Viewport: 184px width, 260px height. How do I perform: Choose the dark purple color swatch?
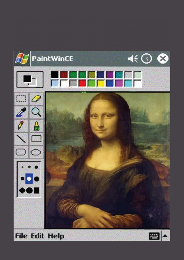(110, 75)
